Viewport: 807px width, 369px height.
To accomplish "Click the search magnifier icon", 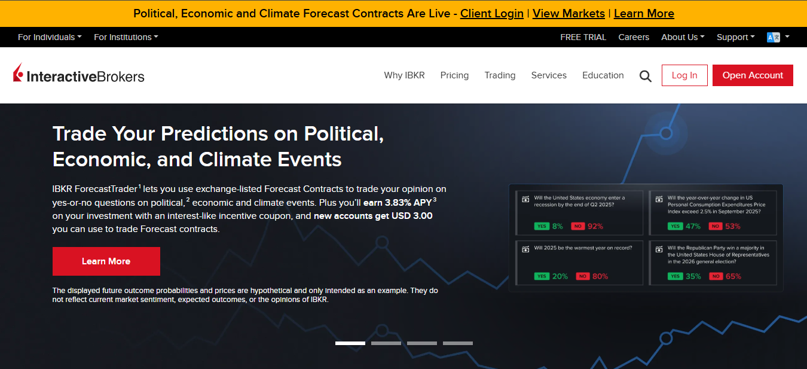I will point(645,76).
